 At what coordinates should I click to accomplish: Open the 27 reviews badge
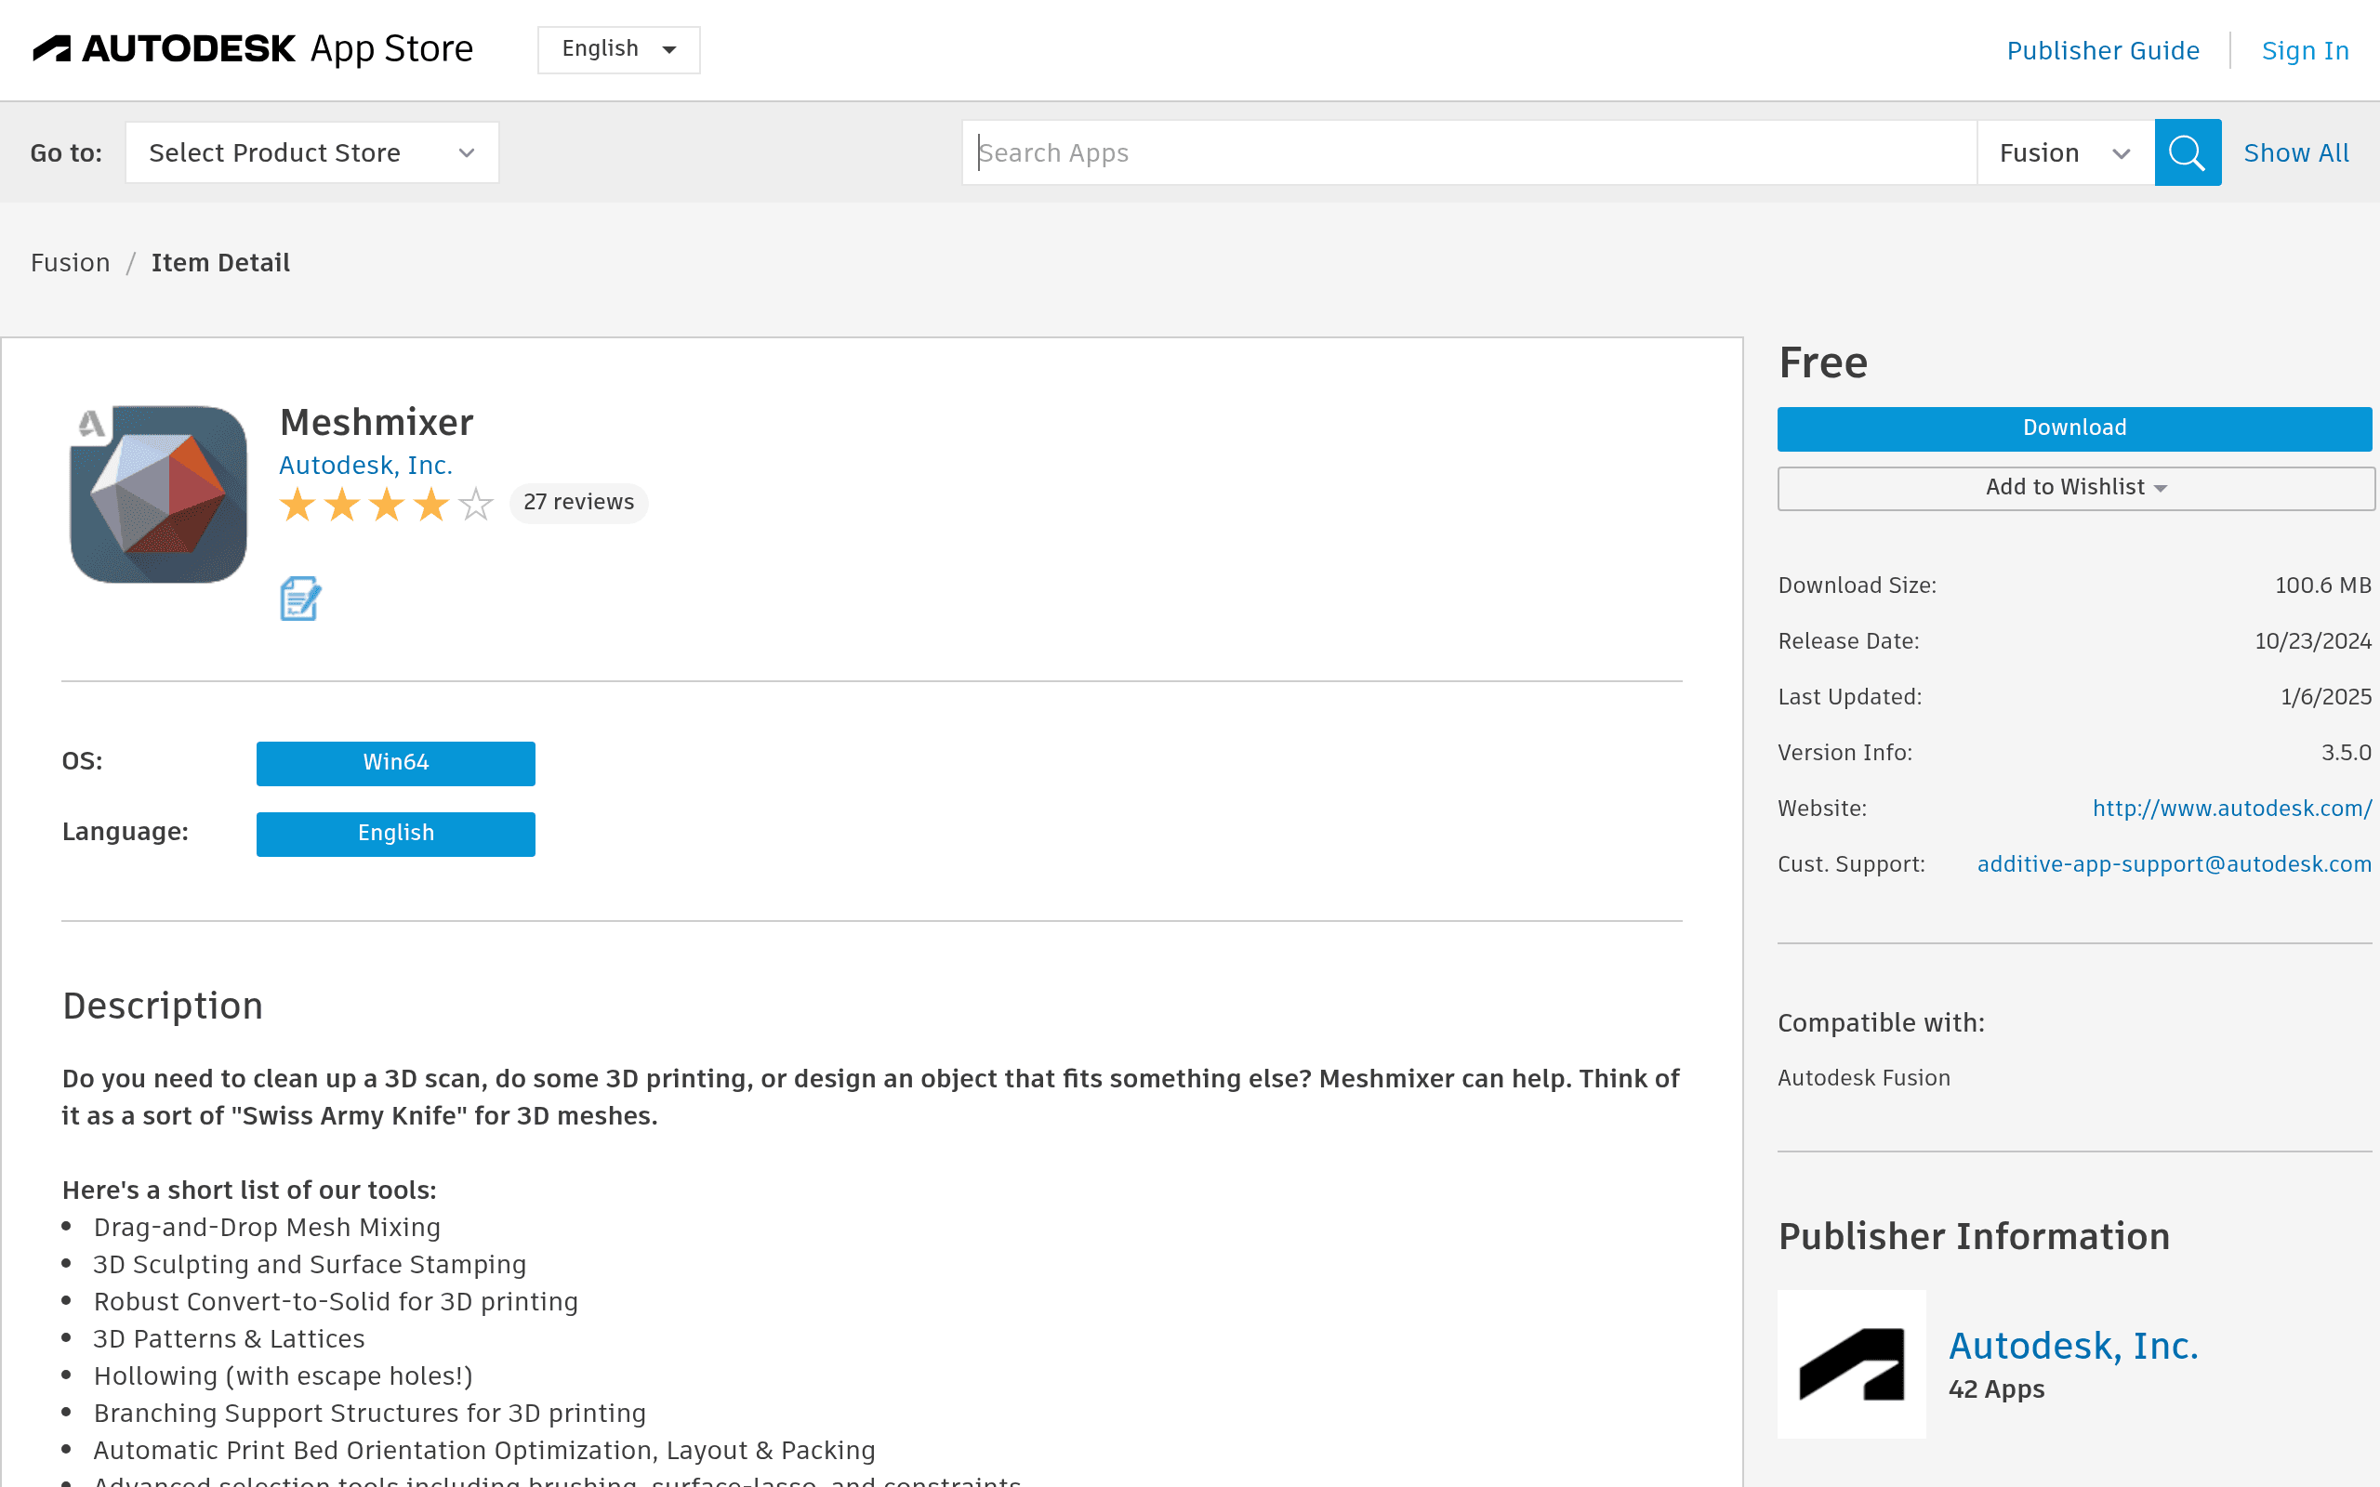[578, 503]
